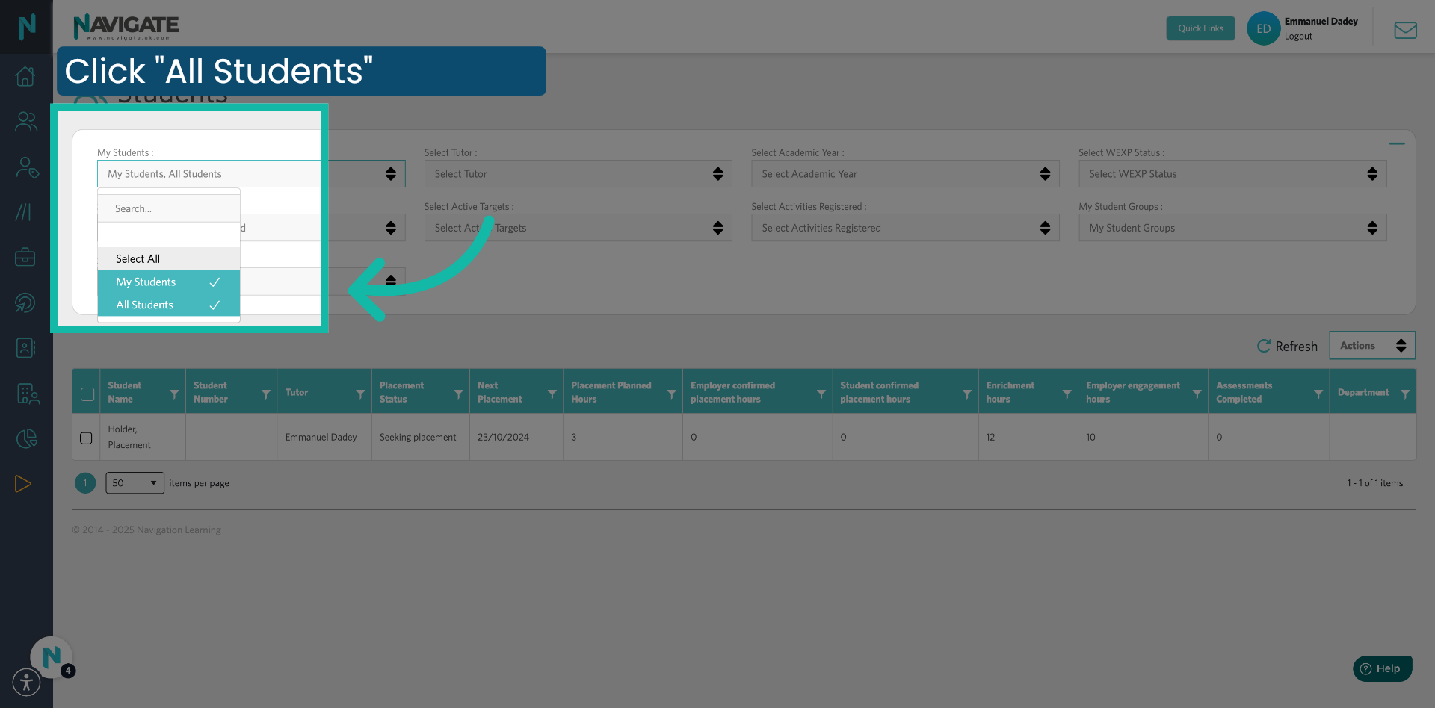The height and width of the screenshot is (708, 1435).
Task: Click the employers building icon in sidebar
Action: [25, 394]
